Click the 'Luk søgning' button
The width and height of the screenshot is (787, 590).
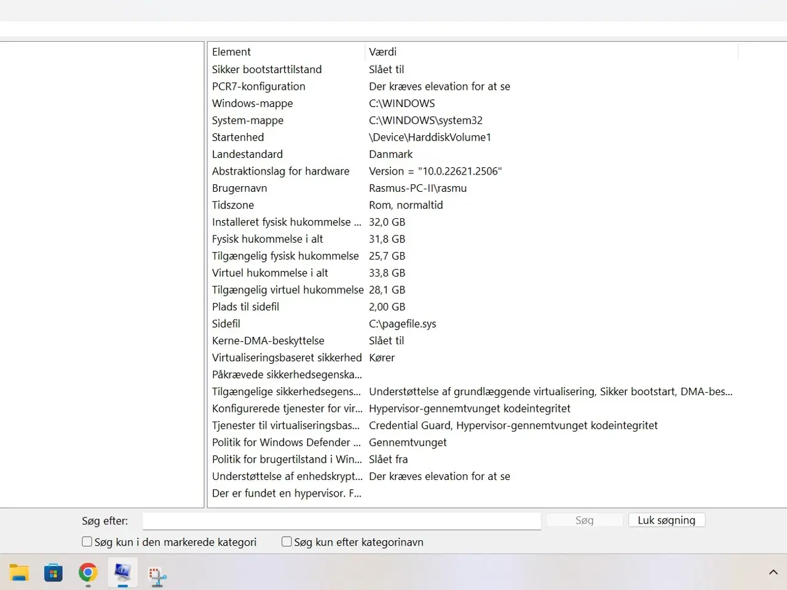pos(666,520)
